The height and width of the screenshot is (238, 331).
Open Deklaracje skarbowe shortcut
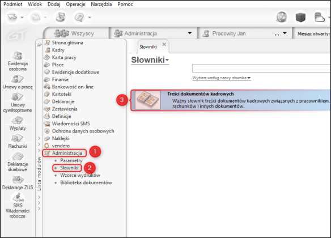pos(18,162)
